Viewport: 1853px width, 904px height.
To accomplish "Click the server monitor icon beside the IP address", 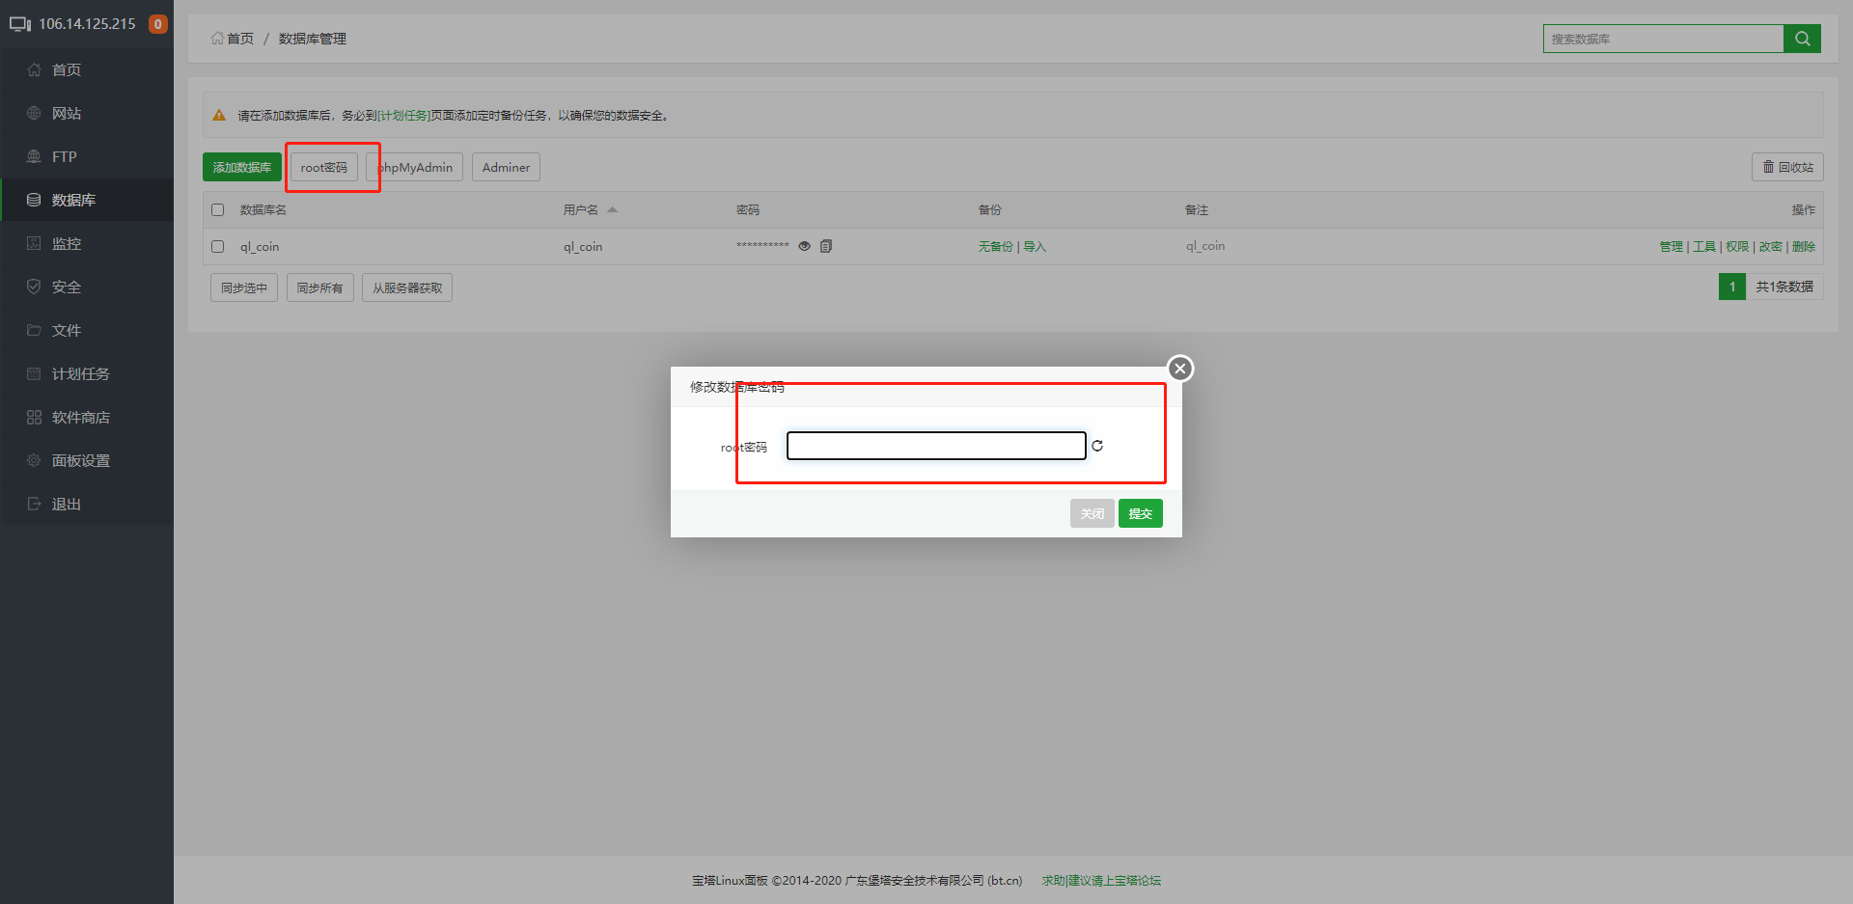I will [x=20, y=24].
